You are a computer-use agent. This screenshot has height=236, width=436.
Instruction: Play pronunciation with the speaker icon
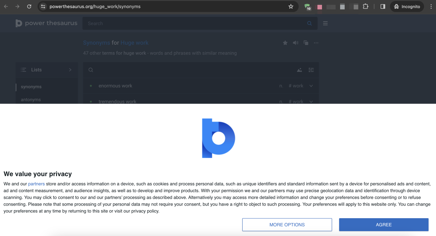(x=295, y=43)
